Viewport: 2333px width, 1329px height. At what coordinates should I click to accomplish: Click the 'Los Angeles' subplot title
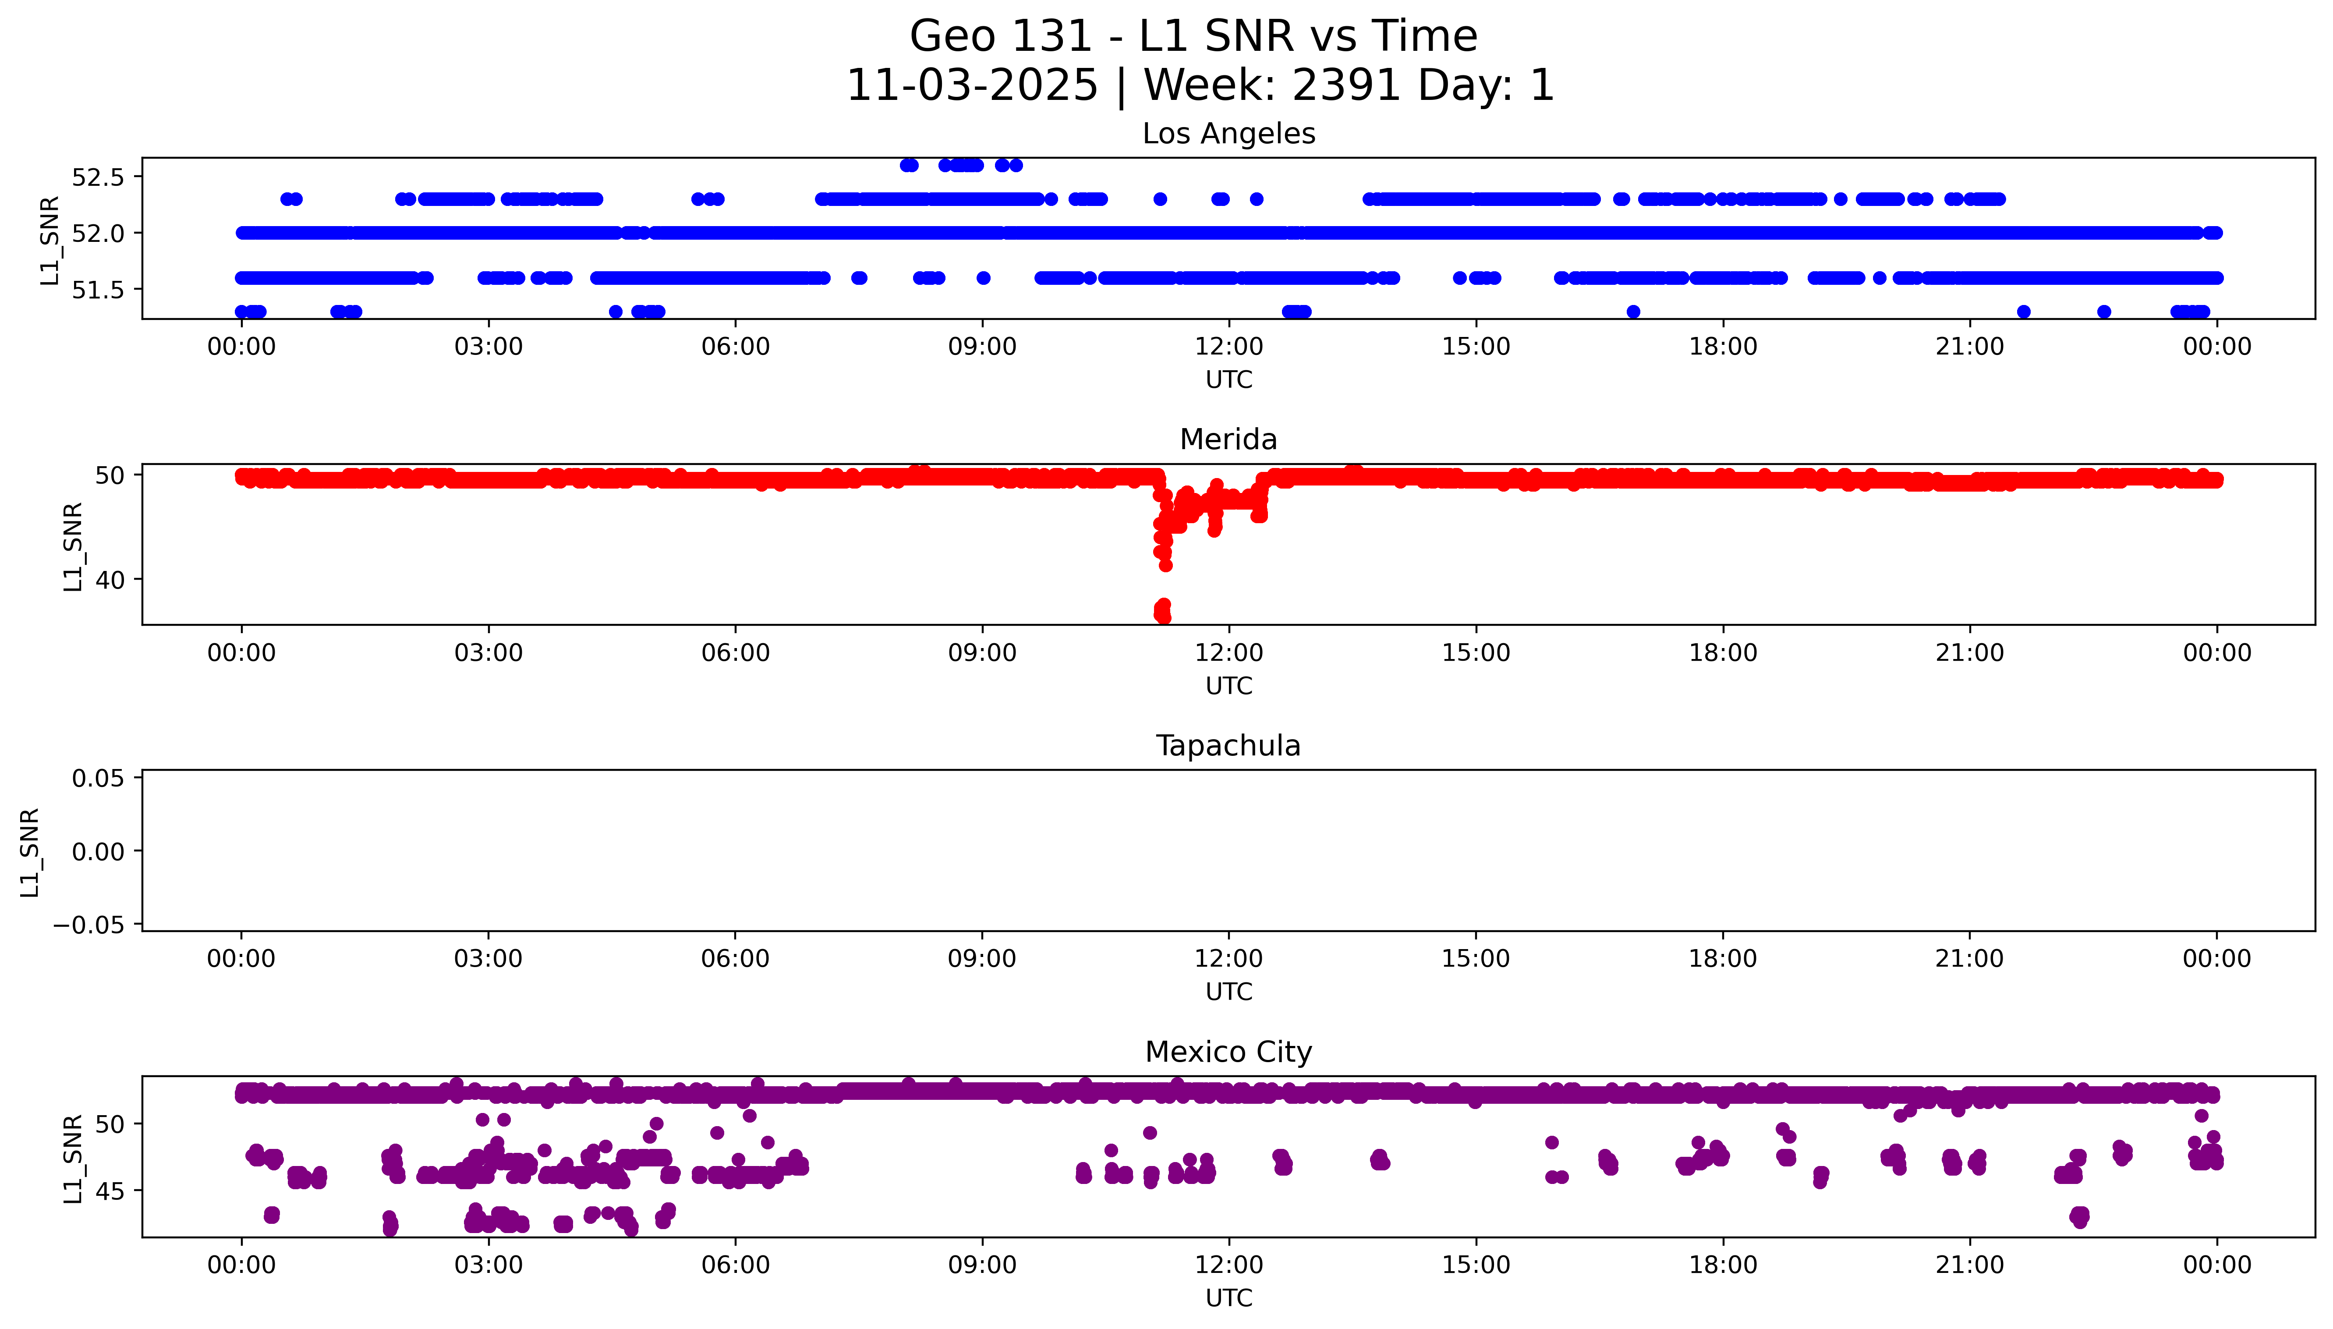pyautogui.click(x=1228, y=134)
